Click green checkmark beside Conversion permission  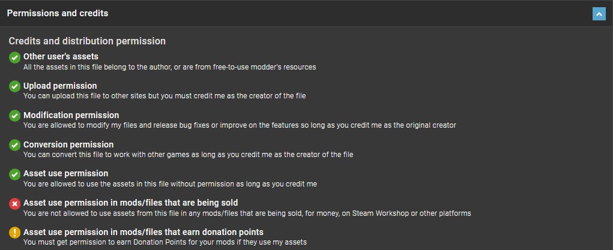(x=14, y=145)
